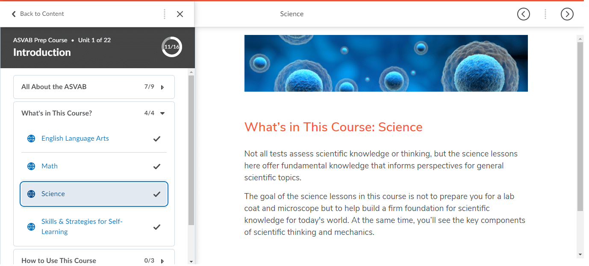This screenshot has width=589, height=266.
Task: Click the 11/16 progress circle indicator
Action: pos(172,47)
